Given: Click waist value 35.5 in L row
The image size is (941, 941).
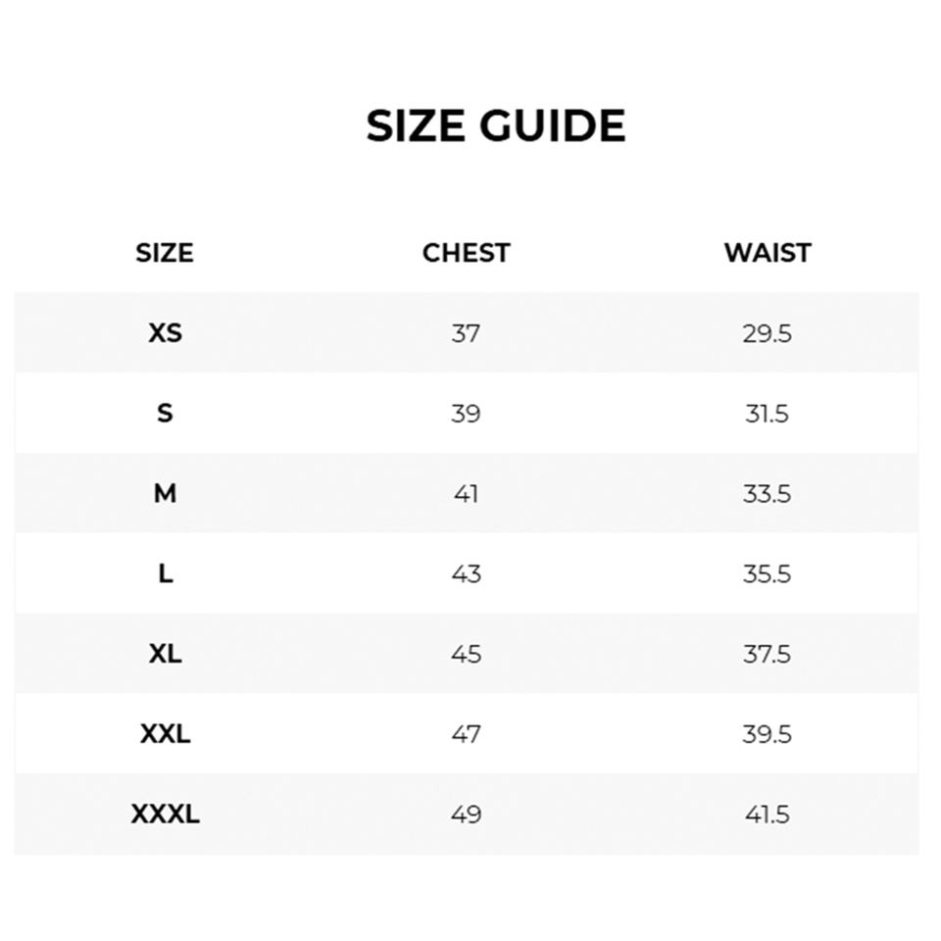Looking at the screenshot, I should tap(767, 573).
